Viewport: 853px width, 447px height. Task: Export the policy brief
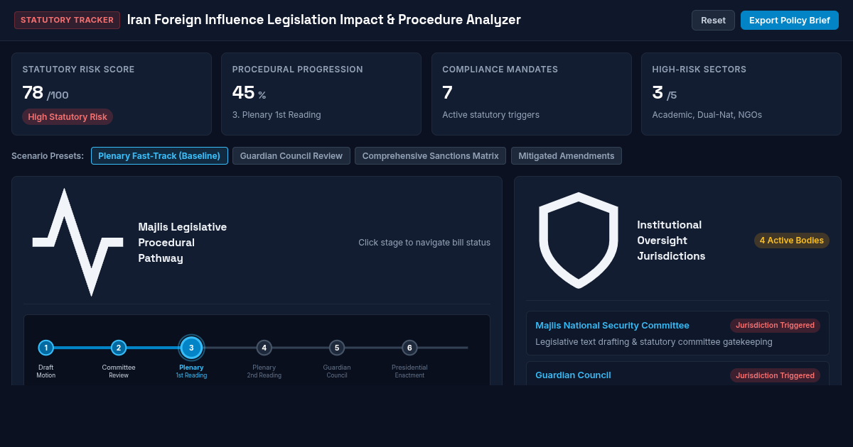(789, 20)
